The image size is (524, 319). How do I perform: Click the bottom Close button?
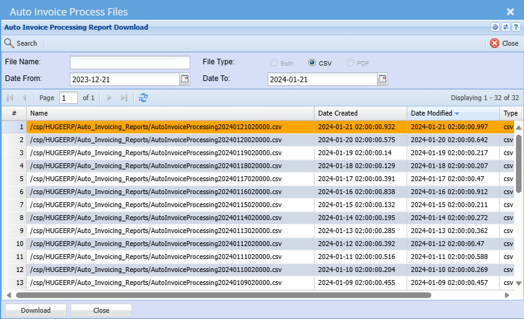click(x=101, y=310)
